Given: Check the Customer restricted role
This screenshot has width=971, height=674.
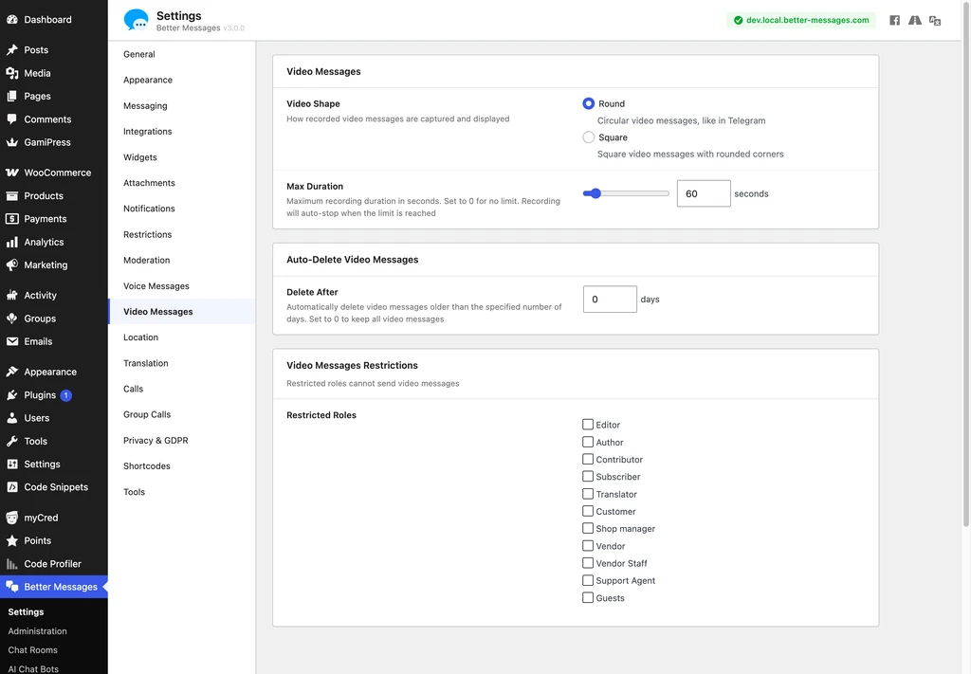Looking at the screenshot, I should click(x=588, y=511).
